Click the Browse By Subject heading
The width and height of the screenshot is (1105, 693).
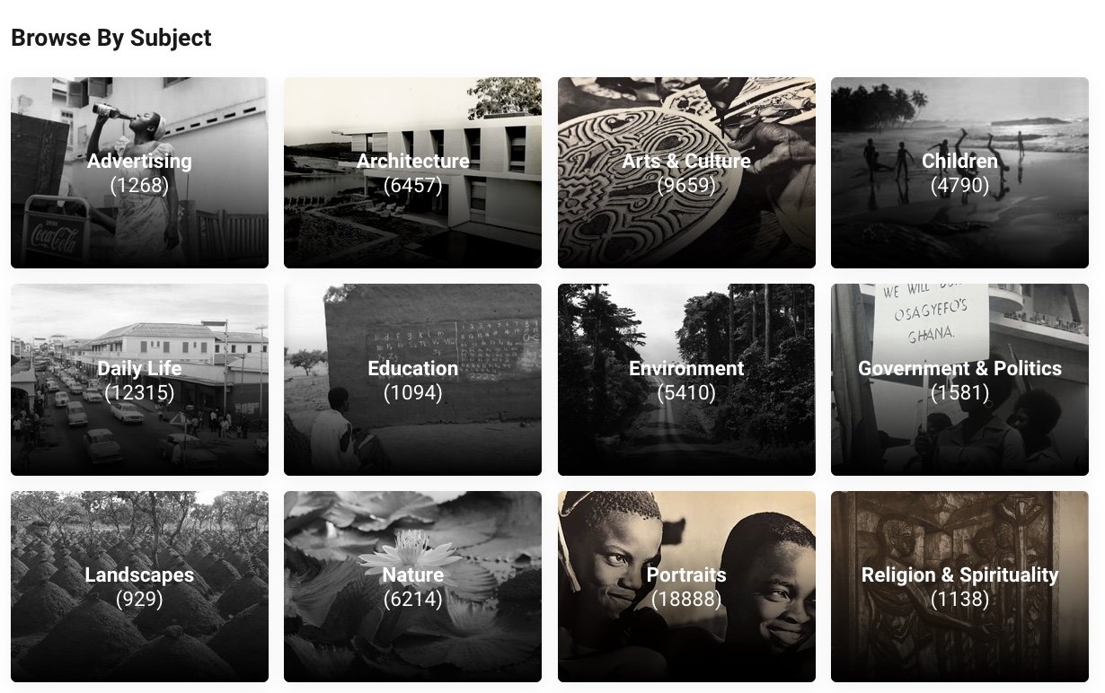point(111,38)
